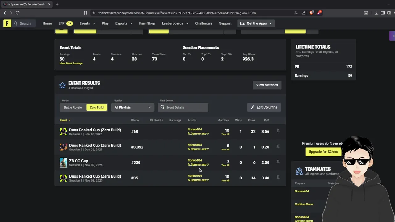Open the Brave Shields lion icon
The height and width of the screenshot is (222, 395).
click(312, 13)
